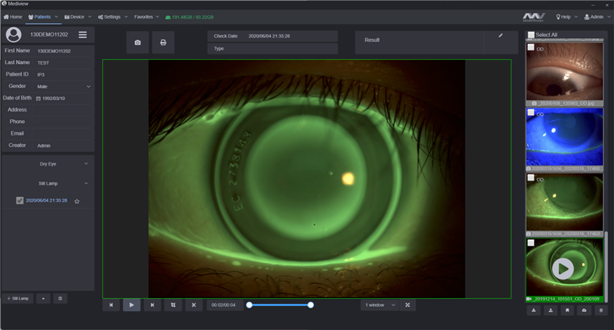
Task: Skip to previous frame in video player
Action: point(111,305)
